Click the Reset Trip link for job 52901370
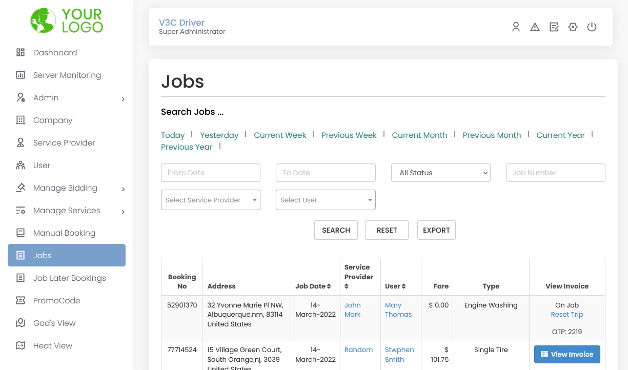Image resolution: width=628 pixels, height=370 pixels. [x=567, y=314]
